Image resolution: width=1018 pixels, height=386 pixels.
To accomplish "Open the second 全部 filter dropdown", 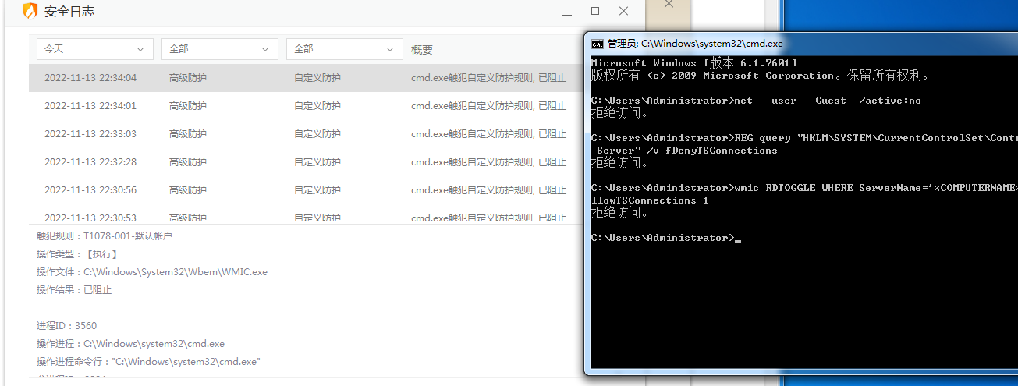I will click(345, 49).
